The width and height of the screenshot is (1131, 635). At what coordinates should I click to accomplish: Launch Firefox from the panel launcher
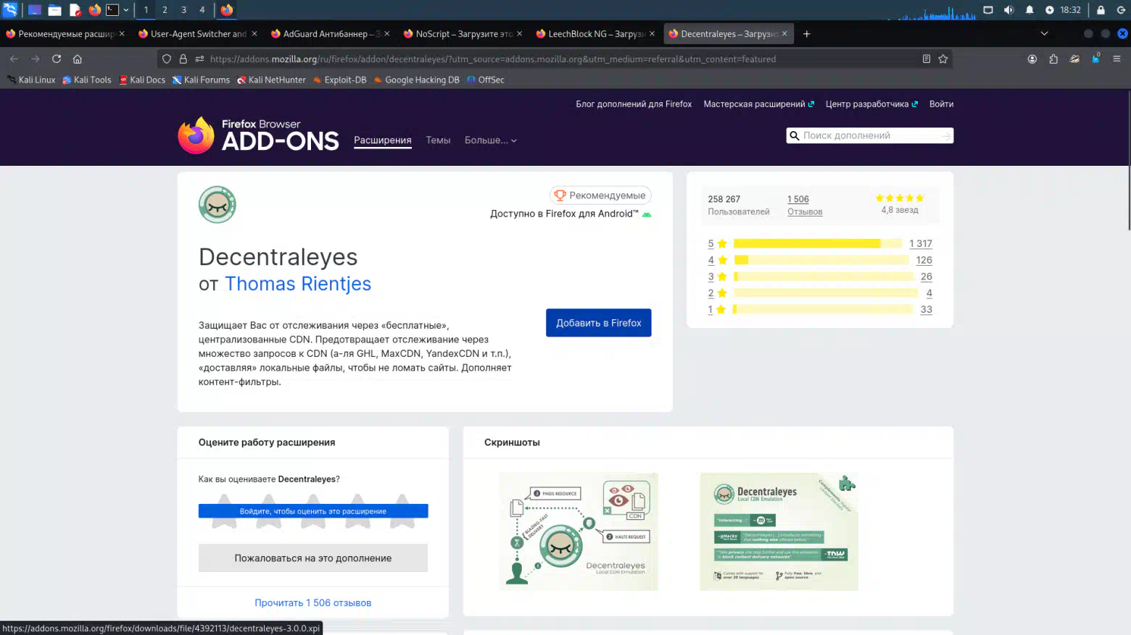click(95, 10)
